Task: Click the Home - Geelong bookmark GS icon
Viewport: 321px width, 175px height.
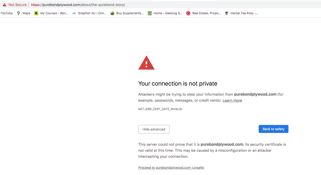Action: pyautogui.click(x=150, y=13)
